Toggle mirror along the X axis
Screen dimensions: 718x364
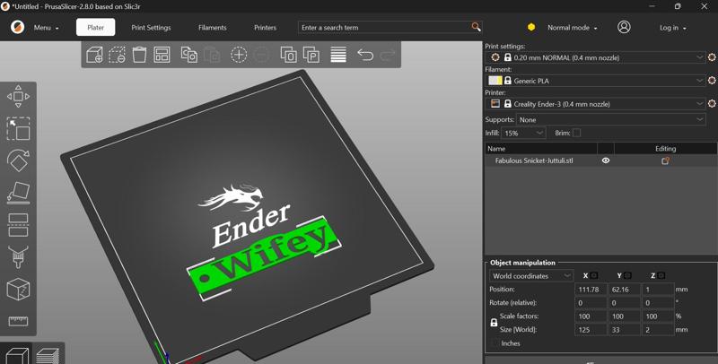point(594,275)
